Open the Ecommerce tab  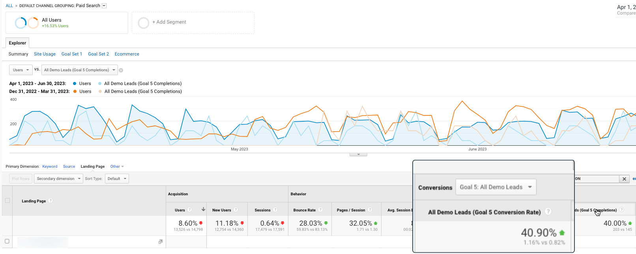point(127,54)
